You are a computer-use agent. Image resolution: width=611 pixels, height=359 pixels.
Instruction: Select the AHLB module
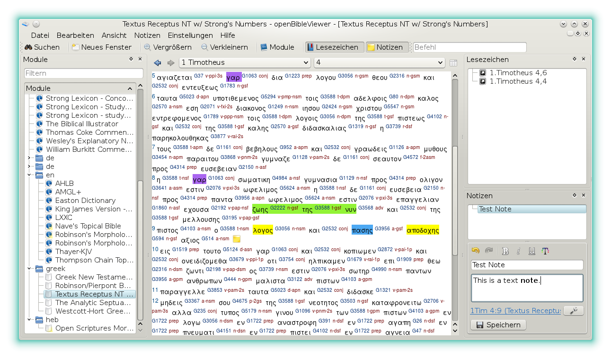click(x=64, y=184)
